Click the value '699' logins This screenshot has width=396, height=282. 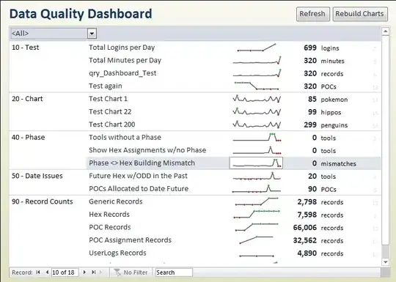tap(310, 48)
